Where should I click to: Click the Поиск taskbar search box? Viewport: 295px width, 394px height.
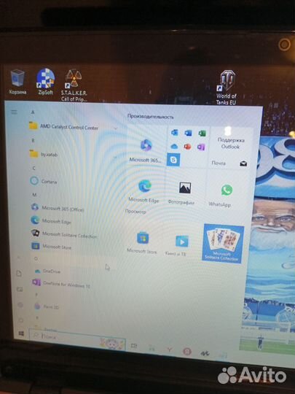point(77,339)
